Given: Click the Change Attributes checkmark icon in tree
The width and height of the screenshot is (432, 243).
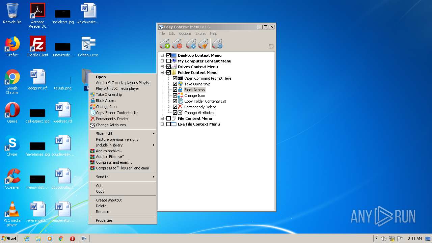Looking at the screenshot, I should [x=180, y=113].
